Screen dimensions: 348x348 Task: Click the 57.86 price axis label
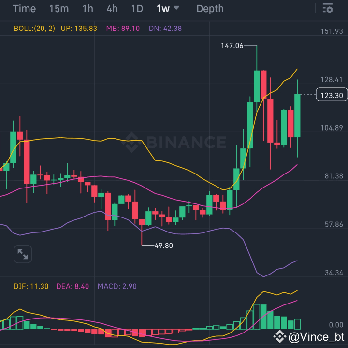coord(334,224)
